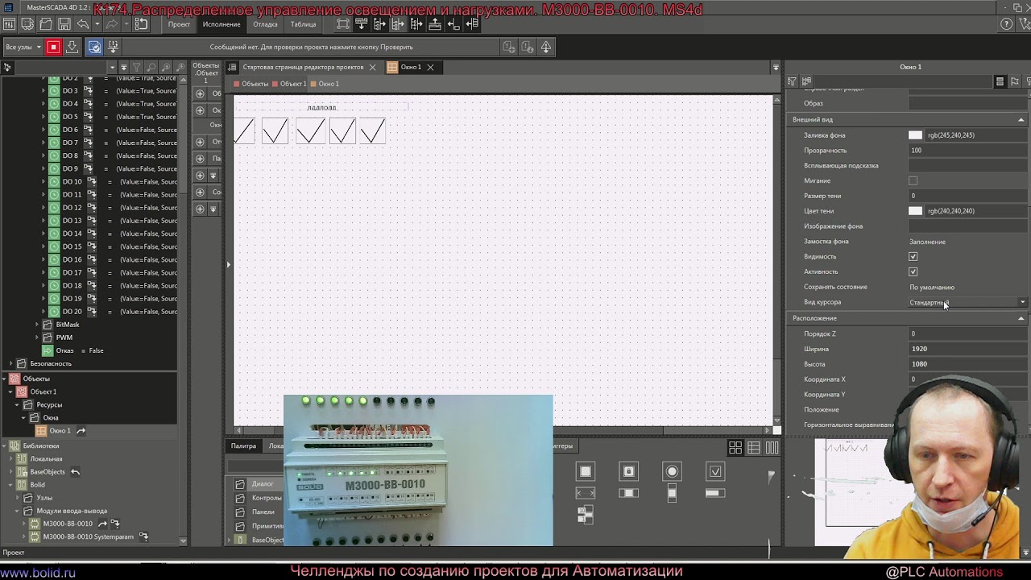Click the Объекты breadcrumb

tap(251, 84)
